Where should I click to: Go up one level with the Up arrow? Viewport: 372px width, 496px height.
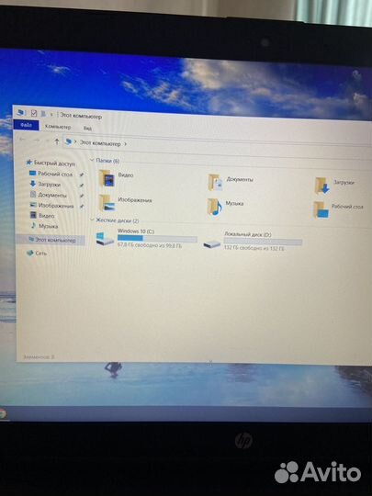point(57,141)
